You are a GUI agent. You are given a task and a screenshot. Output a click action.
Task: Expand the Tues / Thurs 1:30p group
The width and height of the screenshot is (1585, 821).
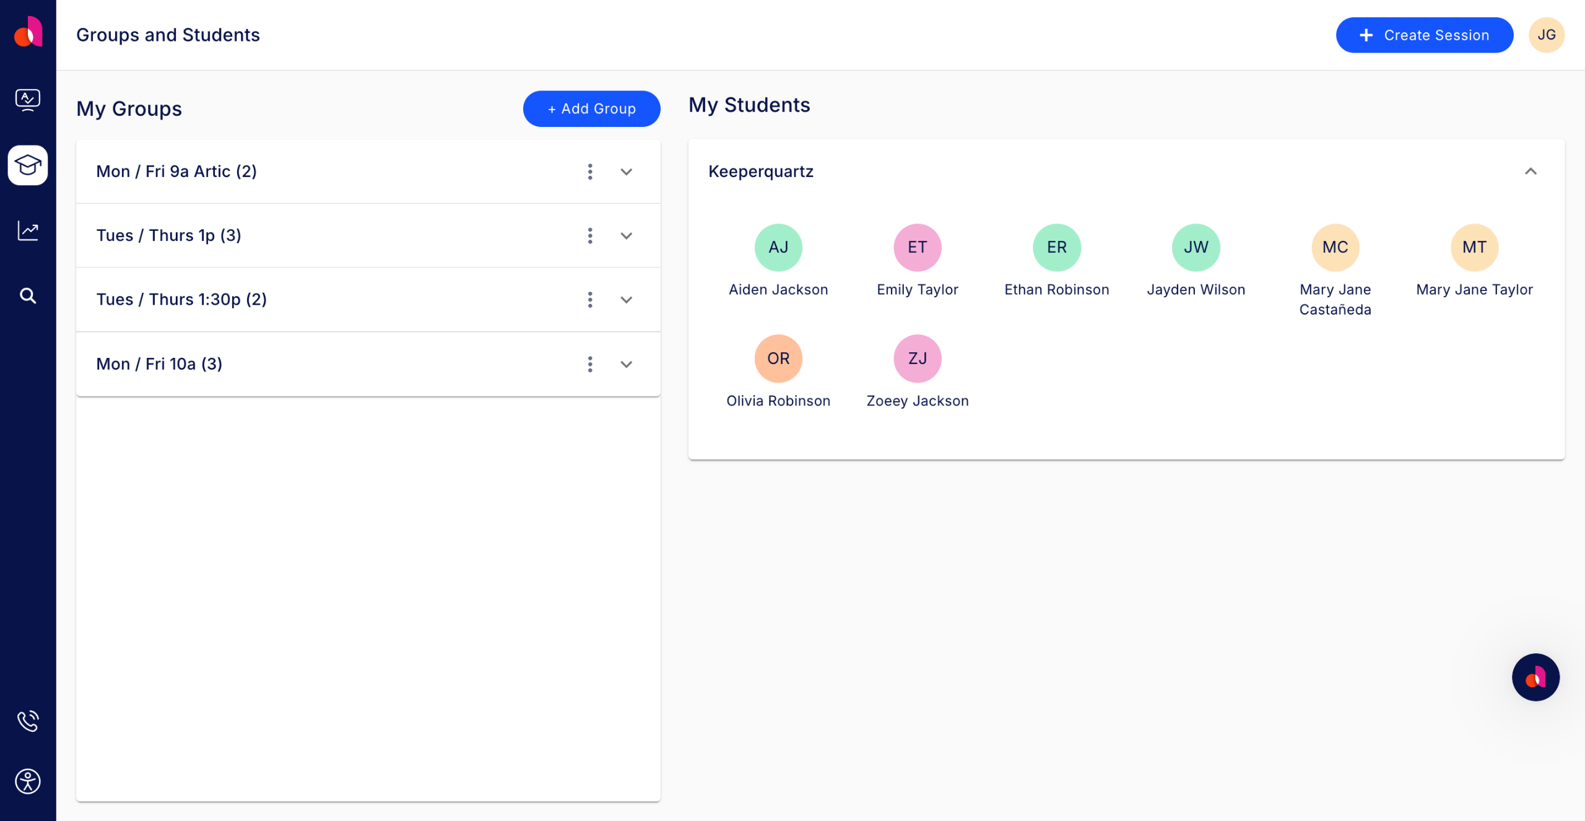click(627, 300)
